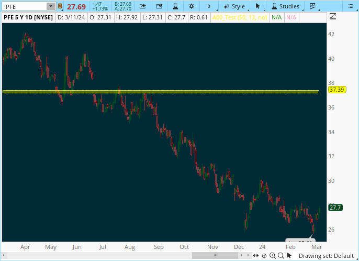Click the D: 3/11/24 date field
Screen dimensions: 359x261
[x=71, y=17]
